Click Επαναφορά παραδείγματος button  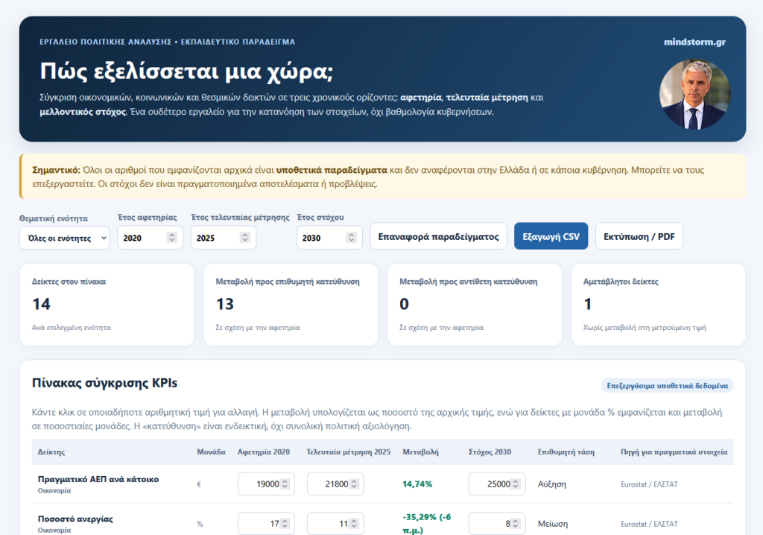[x=438, y=237]
